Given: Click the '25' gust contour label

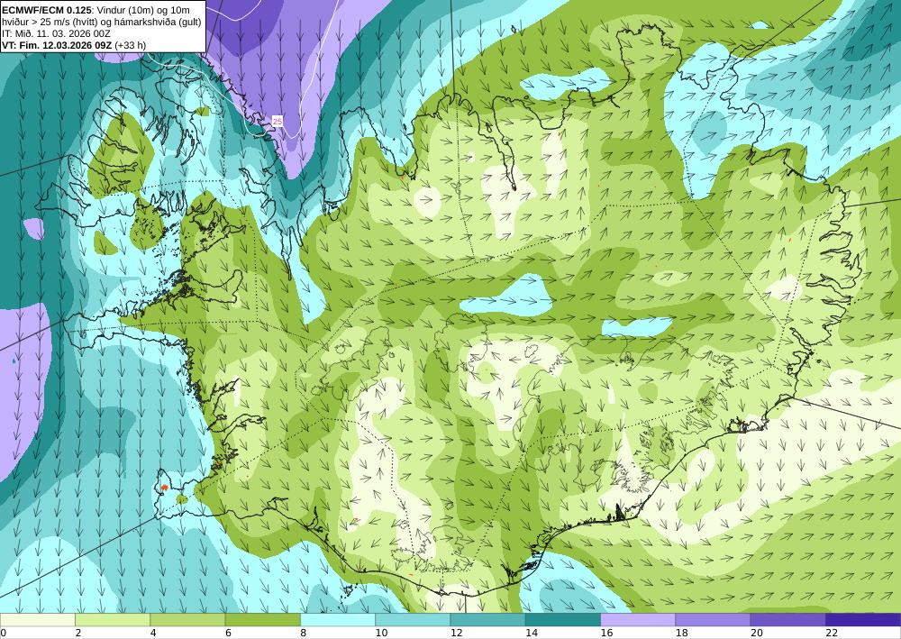Looking at the screenshot, I should point(278,122).
